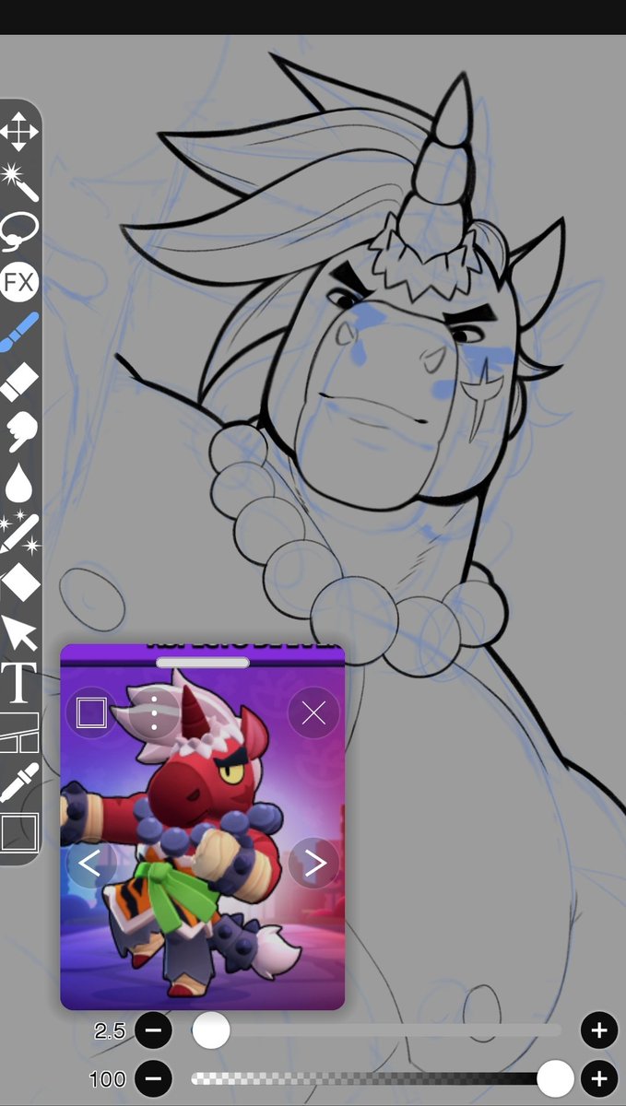This screenshot has height=1106, width=626.
Task: Select the Special sparkle pen tool
Action: click(18, 532)
